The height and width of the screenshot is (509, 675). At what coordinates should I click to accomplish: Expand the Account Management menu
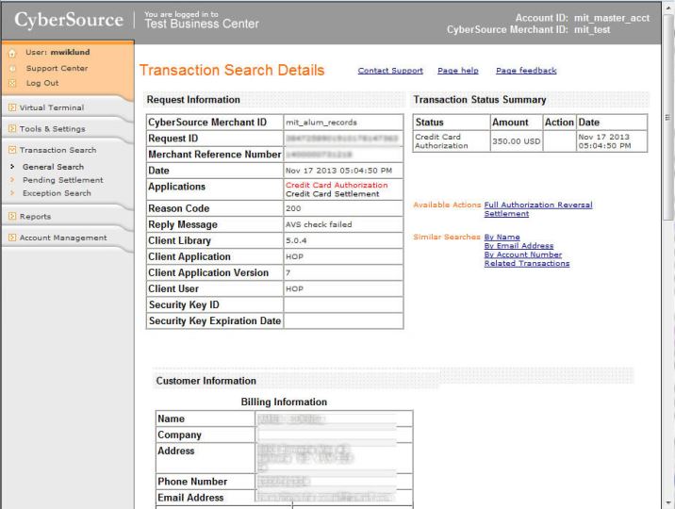[x=63, y=238]
